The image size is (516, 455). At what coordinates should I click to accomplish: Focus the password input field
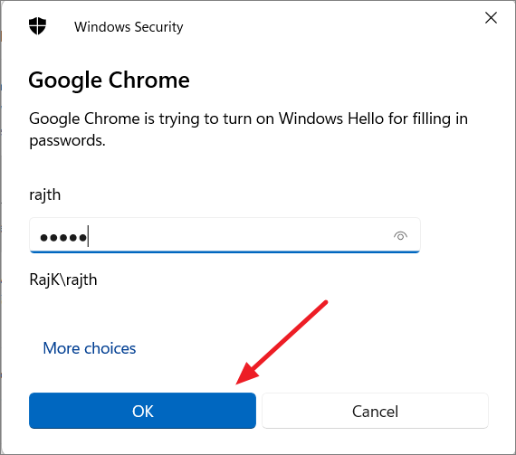coord(225,235)
